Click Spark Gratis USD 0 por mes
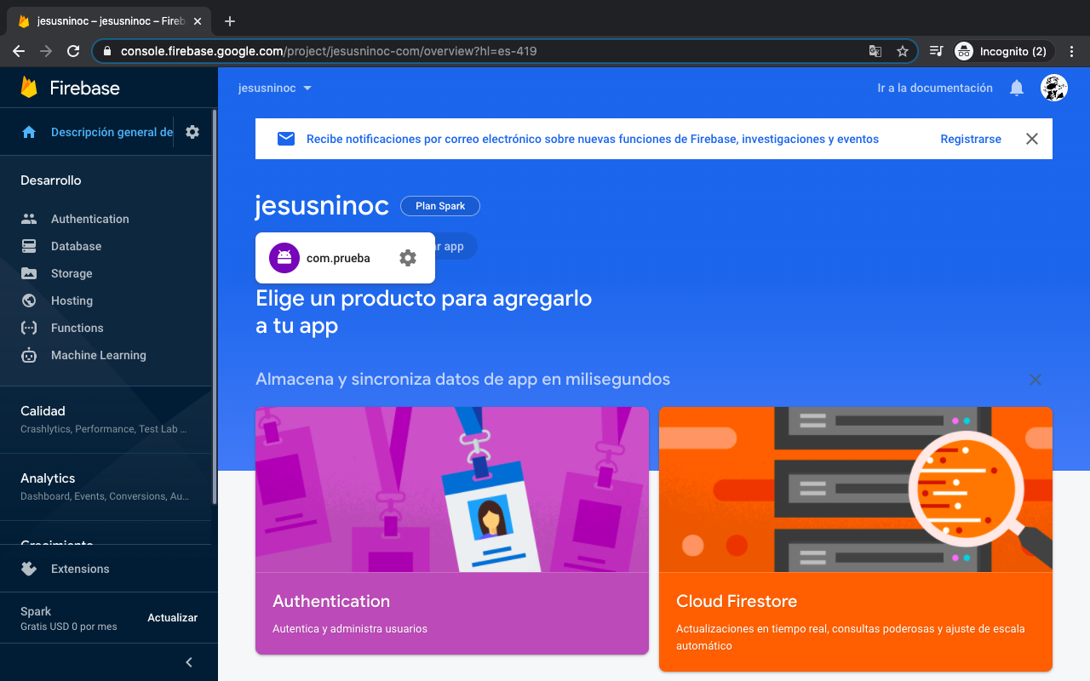The height and width of the screenshot is (681, 1090). pyautogui.click(x=69, y=618)
